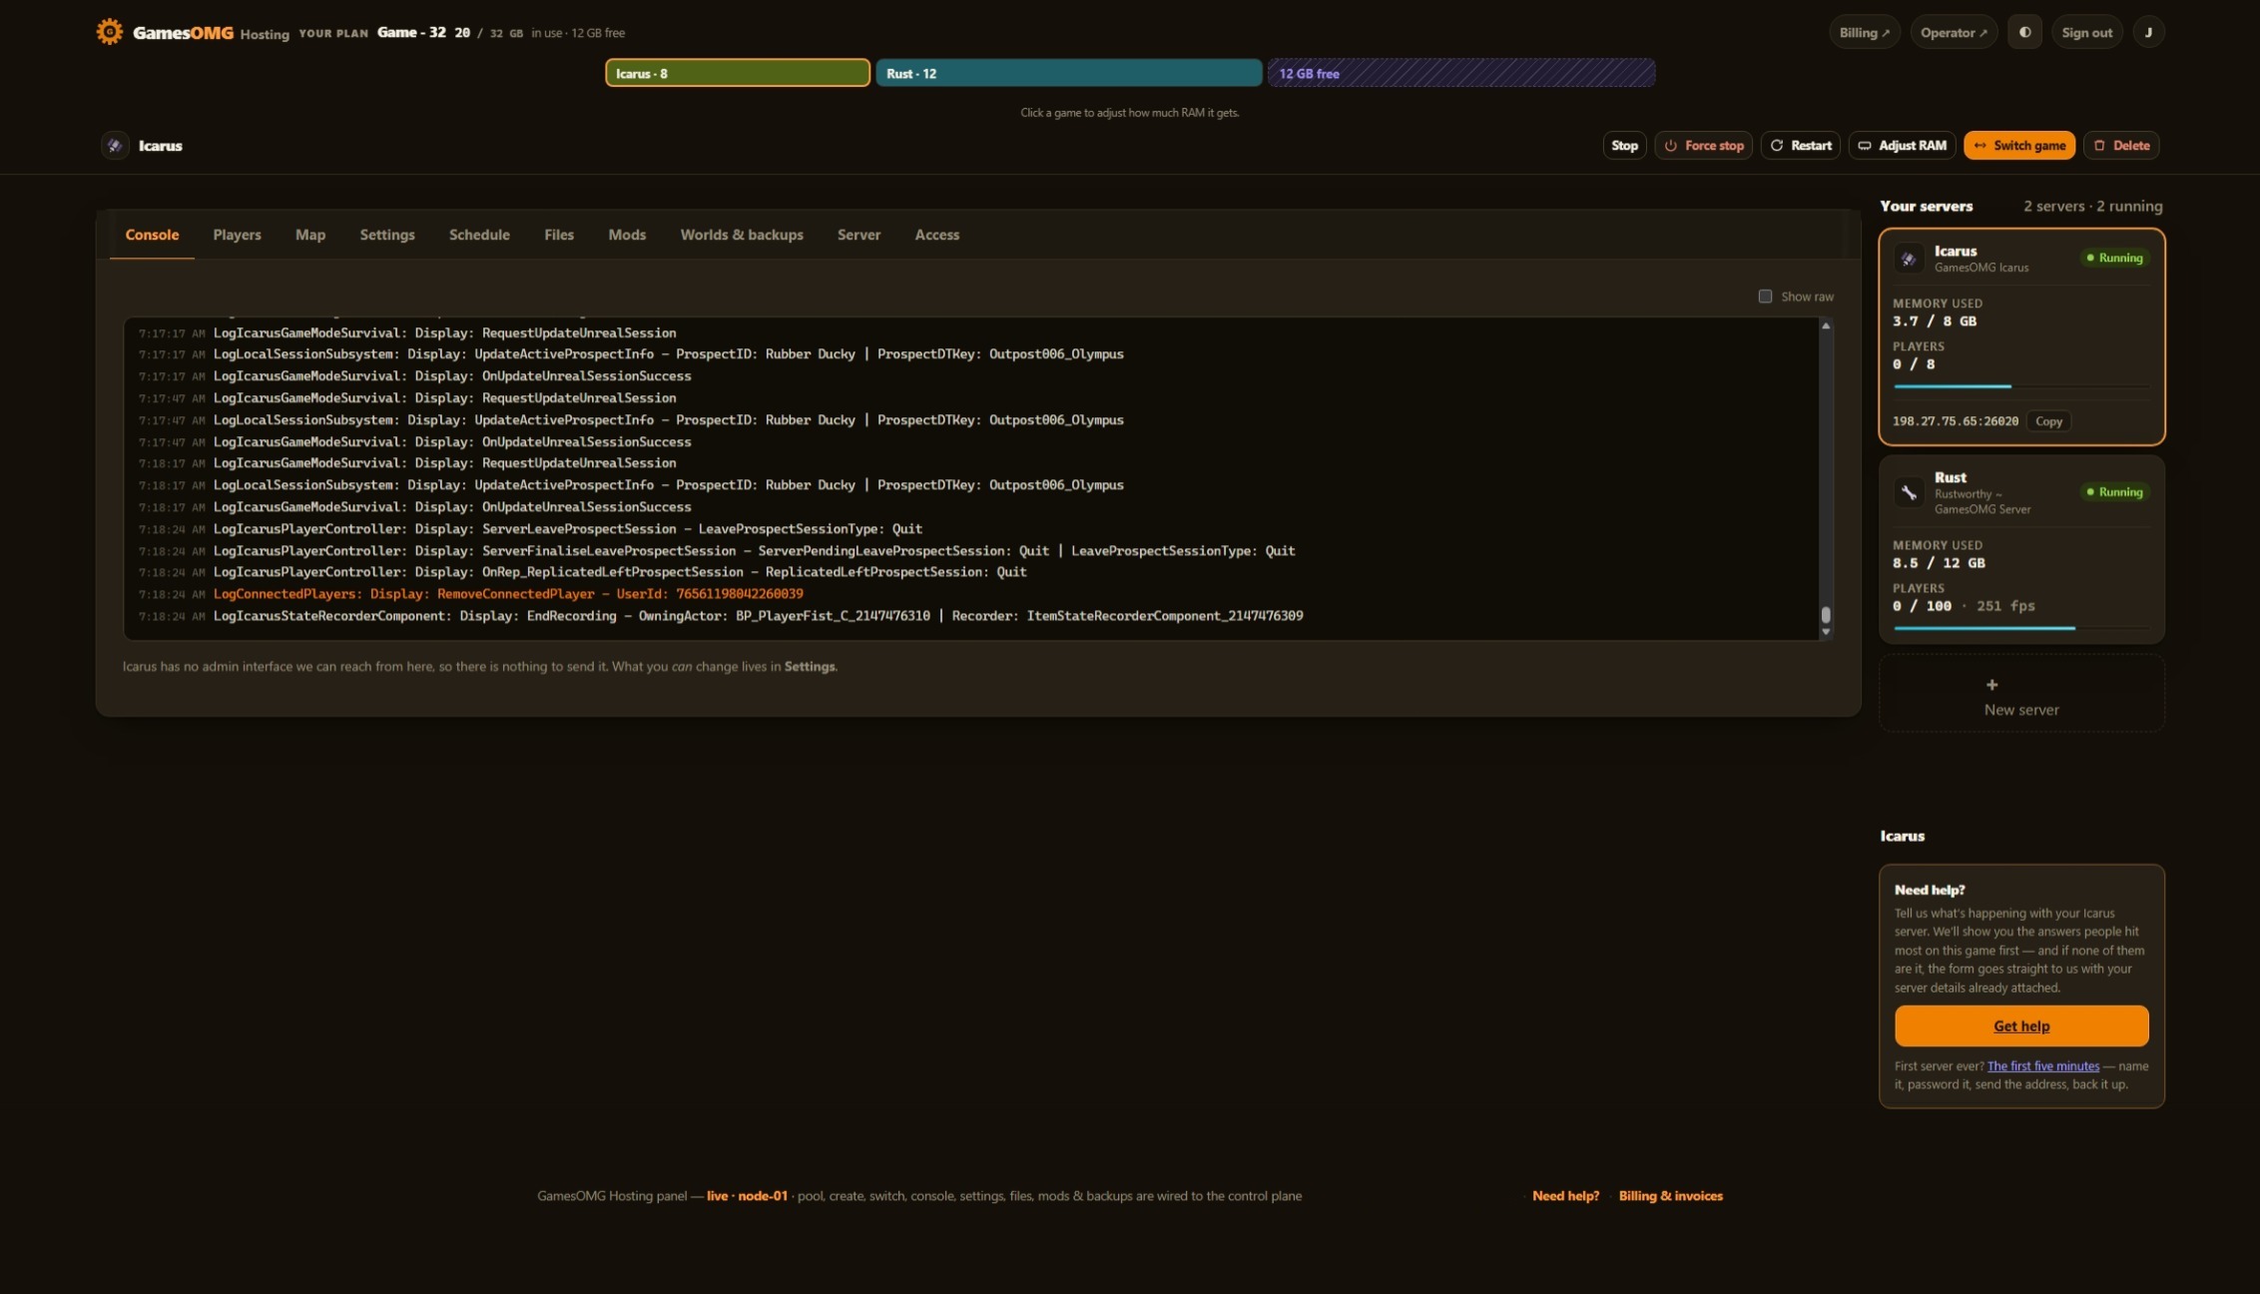The width and height of the screenshot is (2260, 1294).
Task: Copy the Icarus server address
Action: point(2048,421)
